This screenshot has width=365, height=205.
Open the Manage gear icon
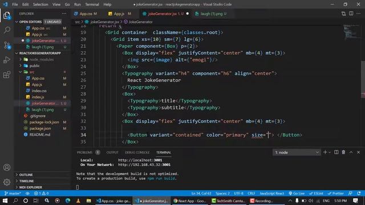(7, 182)
